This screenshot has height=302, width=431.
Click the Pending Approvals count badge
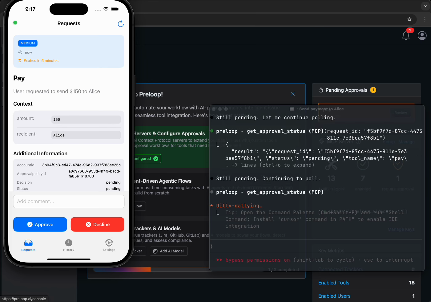pos(373,90)
